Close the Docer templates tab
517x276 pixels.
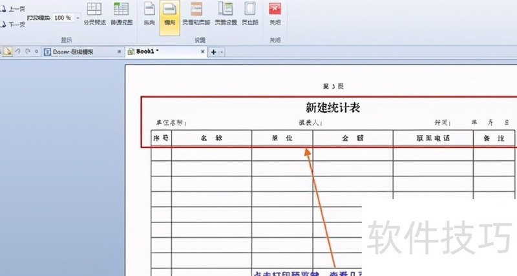[119, 52]
